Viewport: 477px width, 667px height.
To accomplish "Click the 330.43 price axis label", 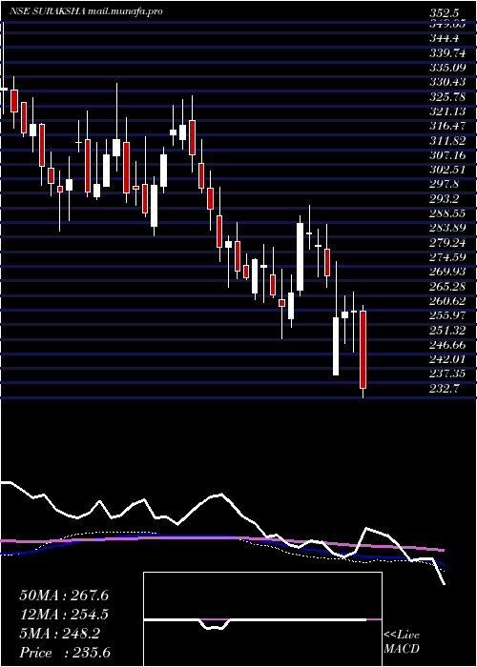I will click(x=448, y=82).
